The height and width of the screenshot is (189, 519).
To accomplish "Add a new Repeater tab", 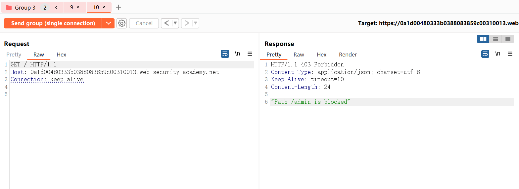I will click(118, 7).
